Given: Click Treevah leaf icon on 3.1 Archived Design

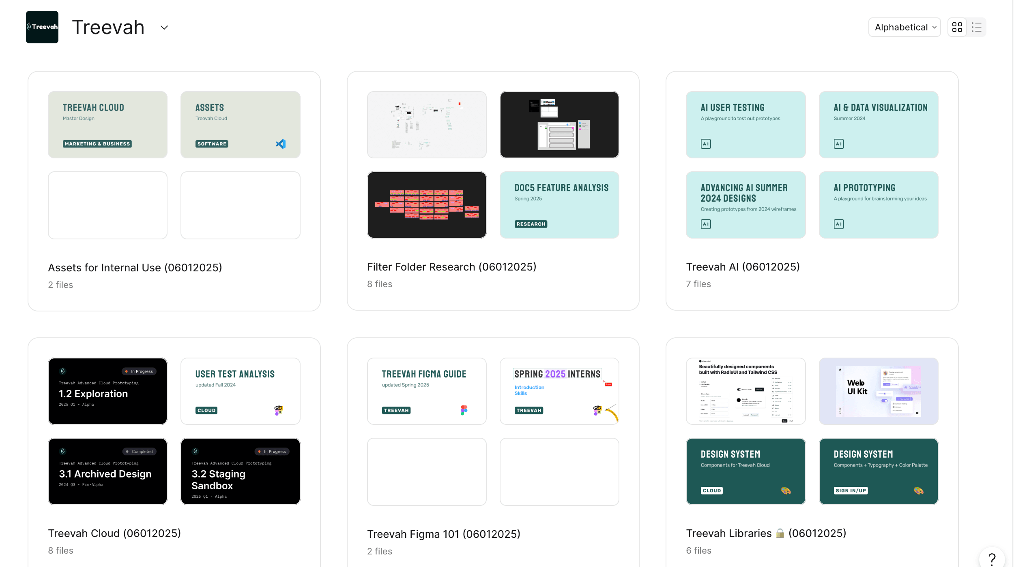Looking at the screenshot, I should [63, 451].
